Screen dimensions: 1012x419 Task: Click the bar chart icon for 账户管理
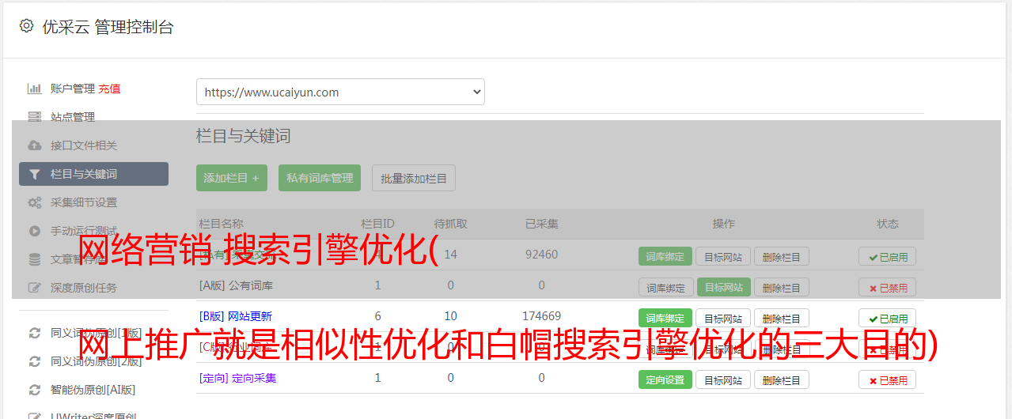tap(34, 89)
